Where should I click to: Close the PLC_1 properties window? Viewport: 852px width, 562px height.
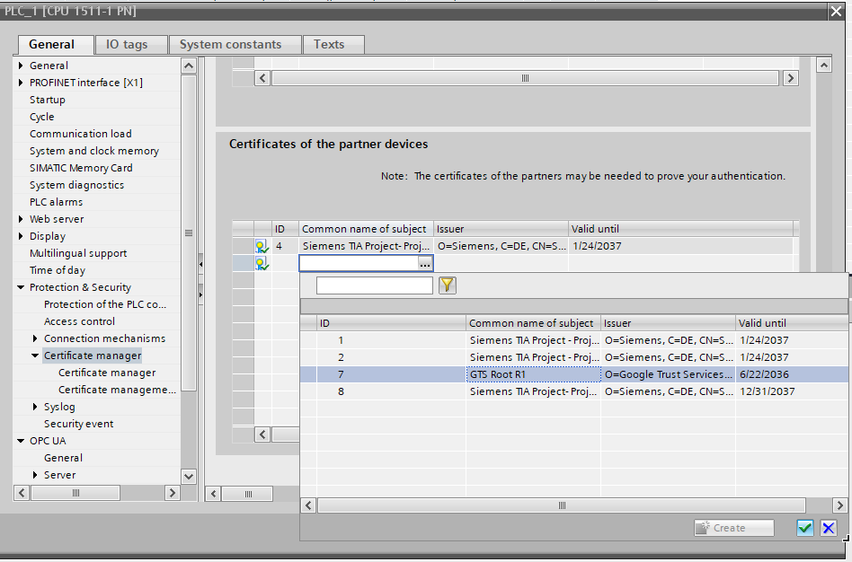point(836,9)
